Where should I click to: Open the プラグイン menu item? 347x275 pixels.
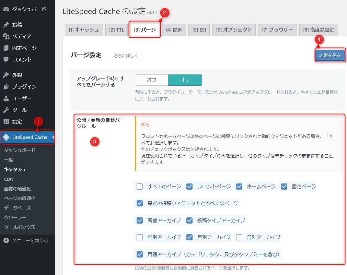(x=27, y=87)
